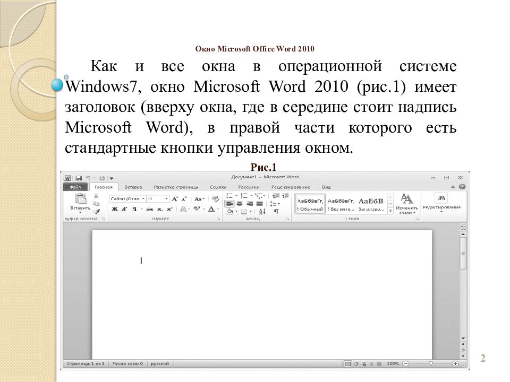510x382 pixels.
Task: Click Число слов: 0 in status bar
Action: (x=127, y=363)
